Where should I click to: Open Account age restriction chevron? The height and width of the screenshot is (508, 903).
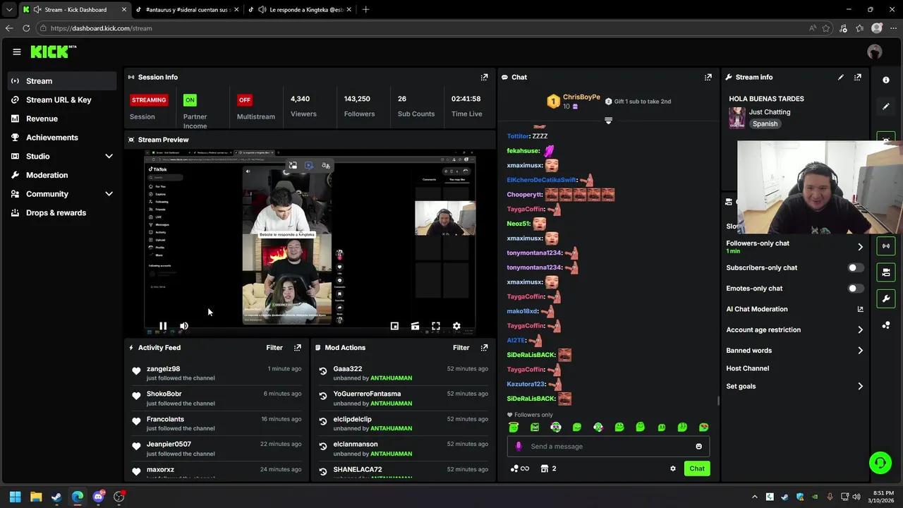pyautogui.click(x=860, y=329)
